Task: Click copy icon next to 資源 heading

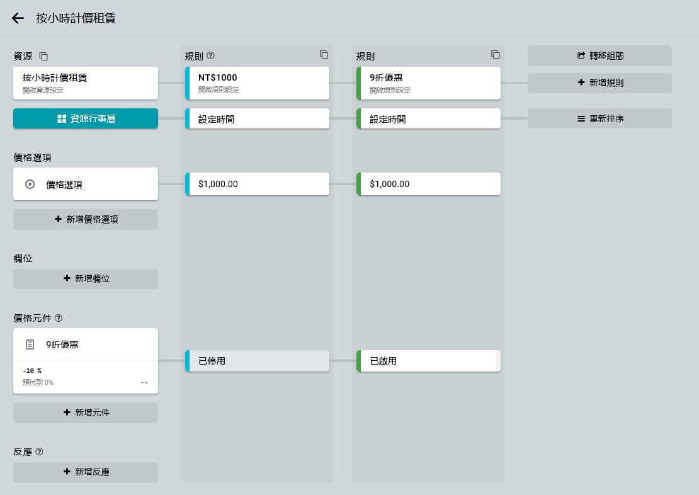Action: point(43,56)
